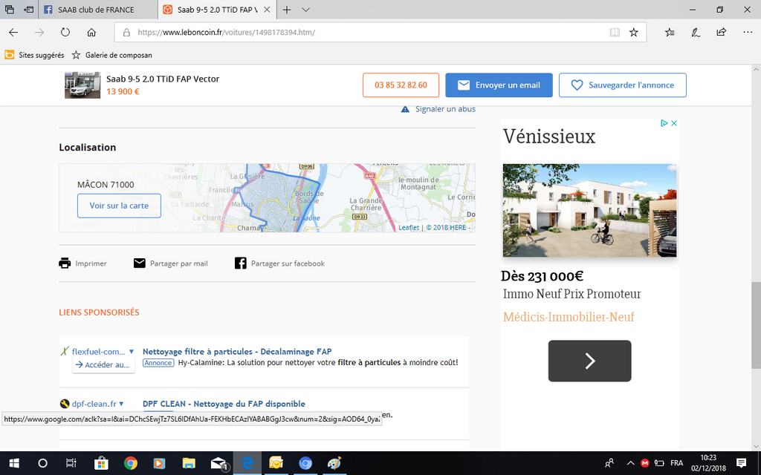This screenshot has height=475, width=761.
Task: Launch Google Chrome from taskbar
Action: pos(130,463)
